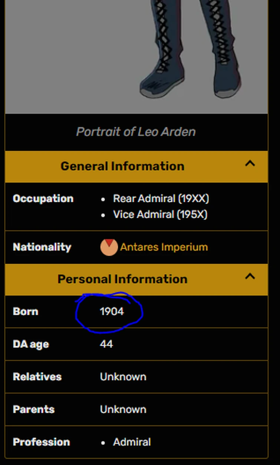Click the circled birth year 1904
Screen dimensions: 280x465
(112, 311)
